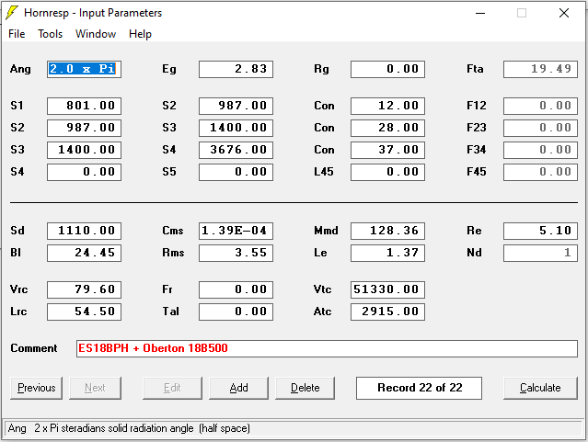The image size is (588, 442).
Task: Click the L45 label
Action: pos(324,173)
